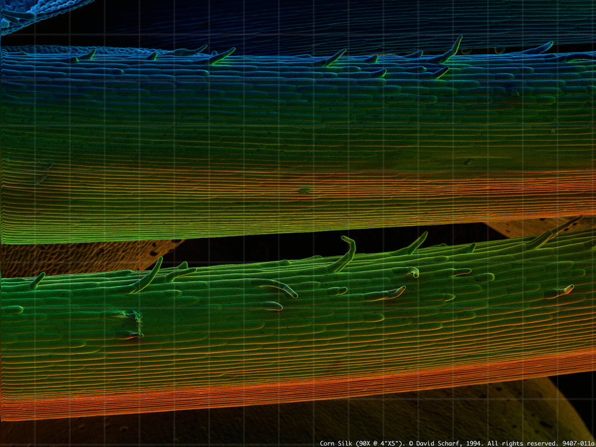
Task: Click the 'Corn Silk (90X @ 4"X5")' caption text
Action: [362, 443]
